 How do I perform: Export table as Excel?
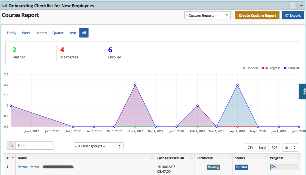tap(262, 147)
